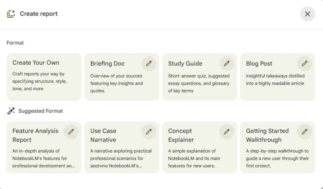Click the Study Guide description text
This screenshot has width=323, height=189.
click(199, 83)
